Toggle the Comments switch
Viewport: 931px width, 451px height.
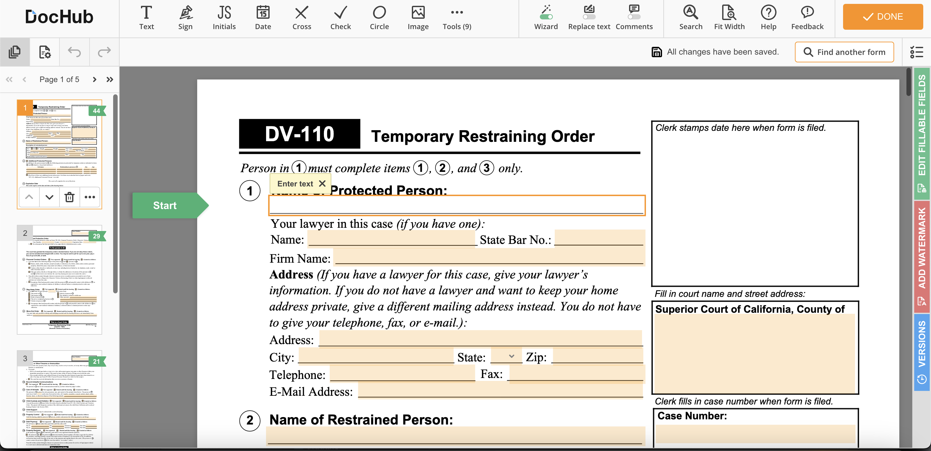pos(634,16)
